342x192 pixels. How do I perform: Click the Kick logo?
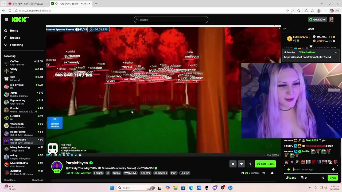click(x=20, y=19)
